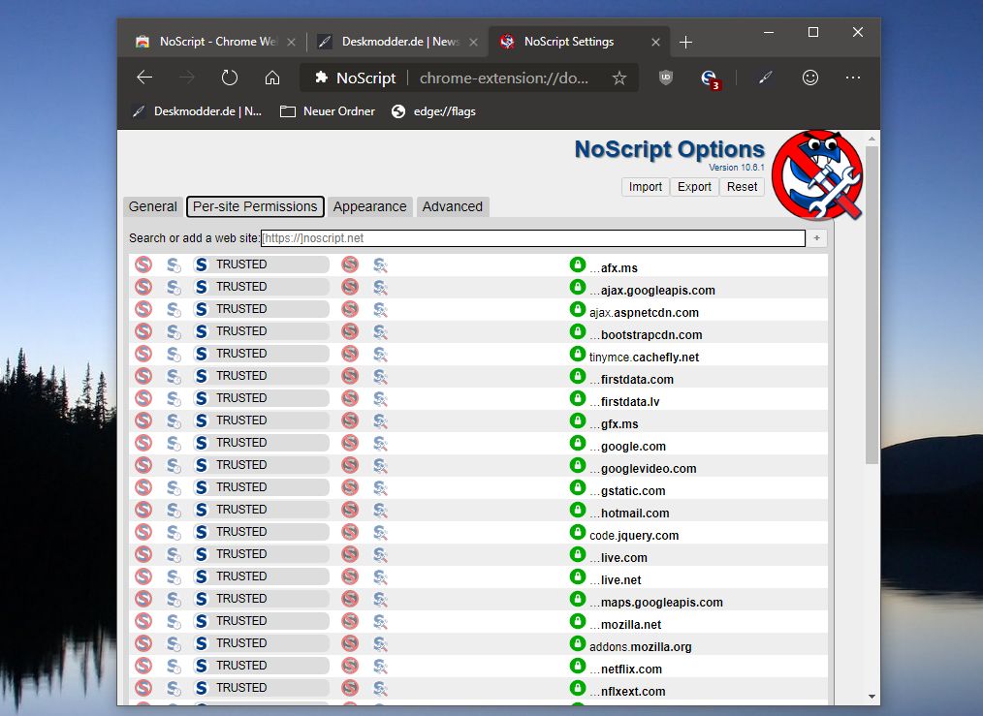This screenshot has height=716, width=983.
Task: Toggle the HTTPS lock for live.com
Action: (x=578, y=554)
